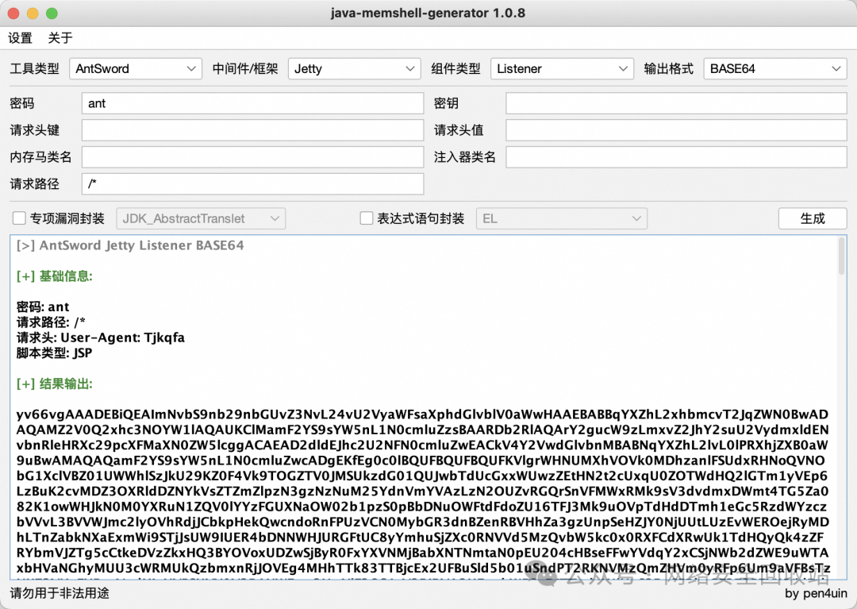
Task: Enable the 表达式语句封装 checkbox
Action: 366,218
